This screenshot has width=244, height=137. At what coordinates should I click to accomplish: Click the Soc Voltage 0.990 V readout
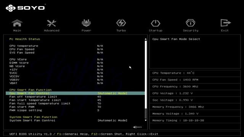coord(172,100)
